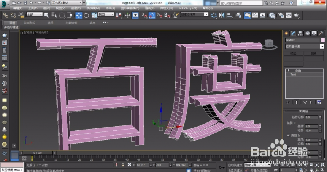
Task: Open the 选定对象 key filter dropdown
Action: (x=257, y=165)
